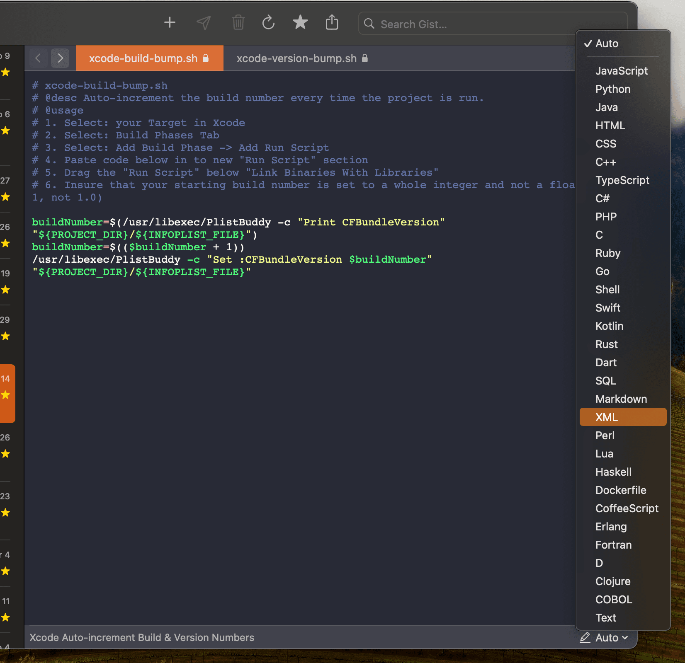Click the share export icon

click(332, 22)
